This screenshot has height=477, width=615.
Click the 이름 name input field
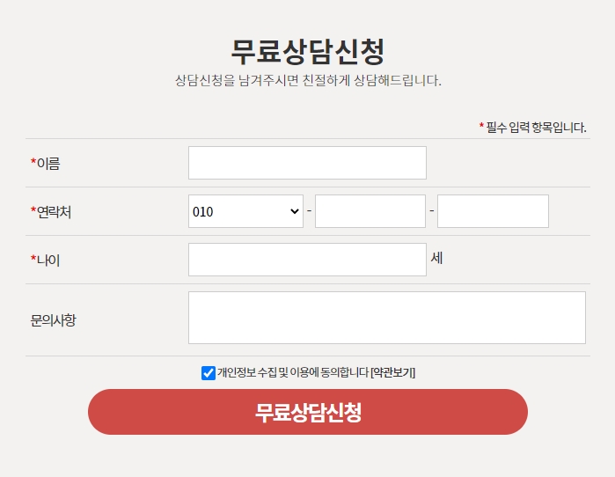tap(307, 163)
